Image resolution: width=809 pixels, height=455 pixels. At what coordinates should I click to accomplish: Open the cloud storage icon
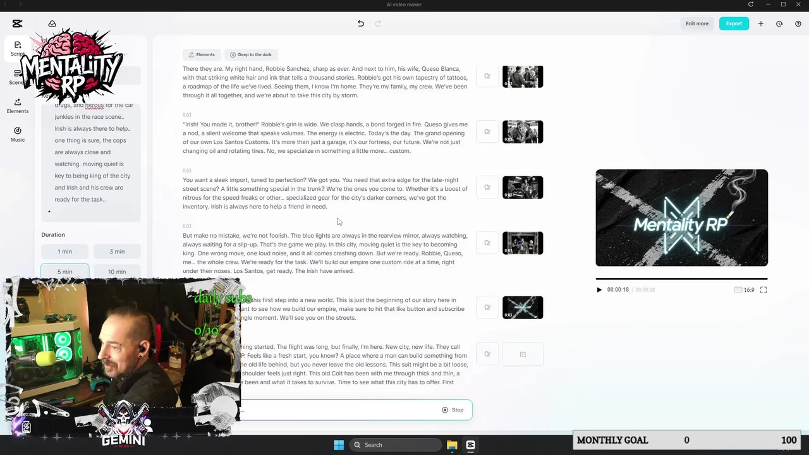[52, 23]
